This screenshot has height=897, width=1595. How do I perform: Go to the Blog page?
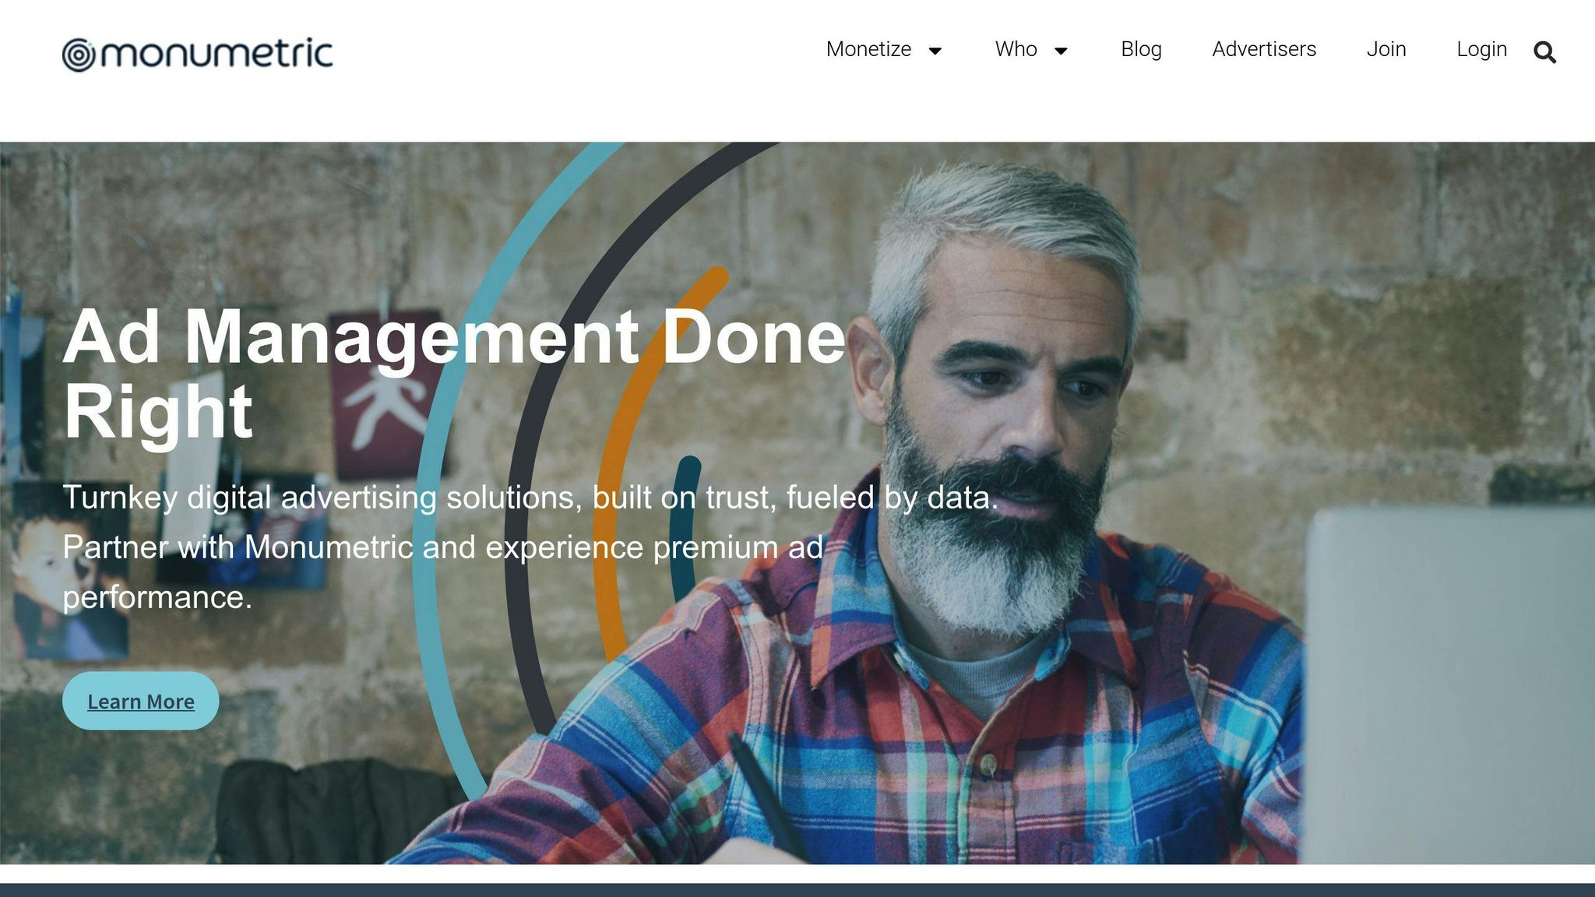pos(1141,49)
